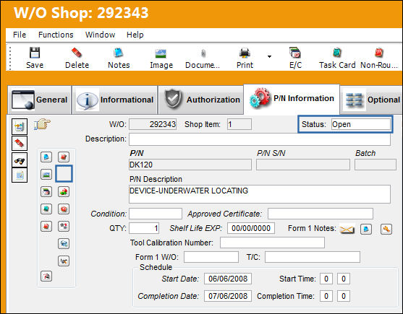Switch to the General tab

coord(39,100)
